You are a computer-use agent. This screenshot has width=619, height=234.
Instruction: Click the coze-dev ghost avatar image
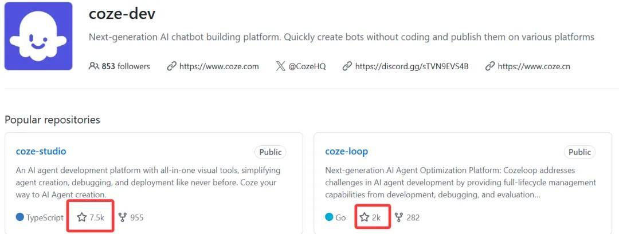point(38,36)
